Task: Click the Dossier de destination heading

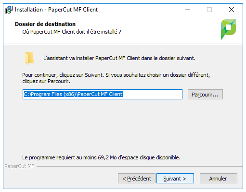Action: pyautogui.click(x=45, y=24)
